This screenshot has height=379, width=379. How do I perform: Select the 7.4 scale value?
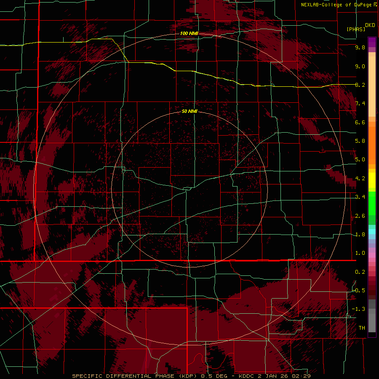coord(360,104)
